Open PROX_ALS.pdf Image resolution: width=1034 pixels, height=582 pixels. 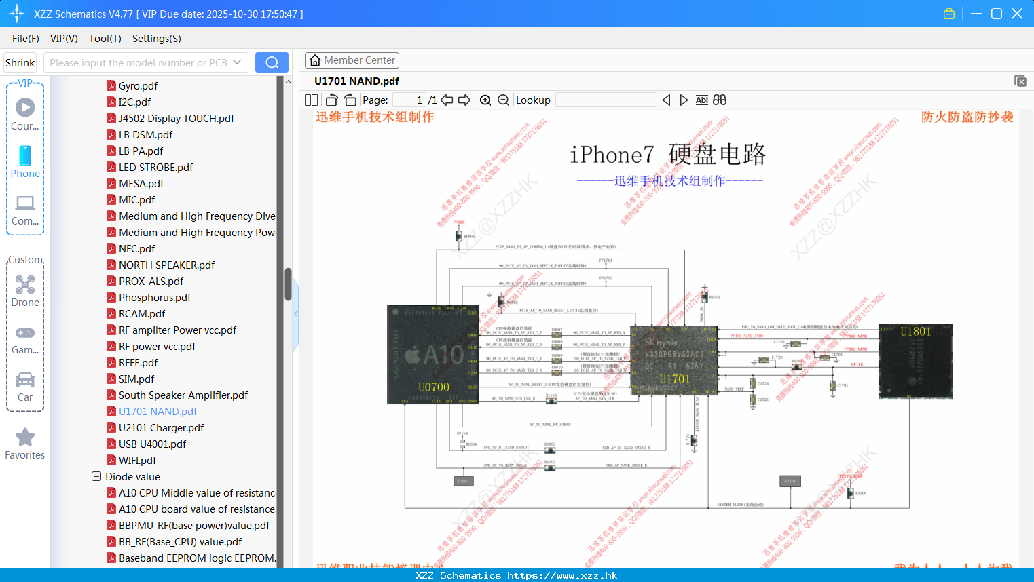(151, 281)
